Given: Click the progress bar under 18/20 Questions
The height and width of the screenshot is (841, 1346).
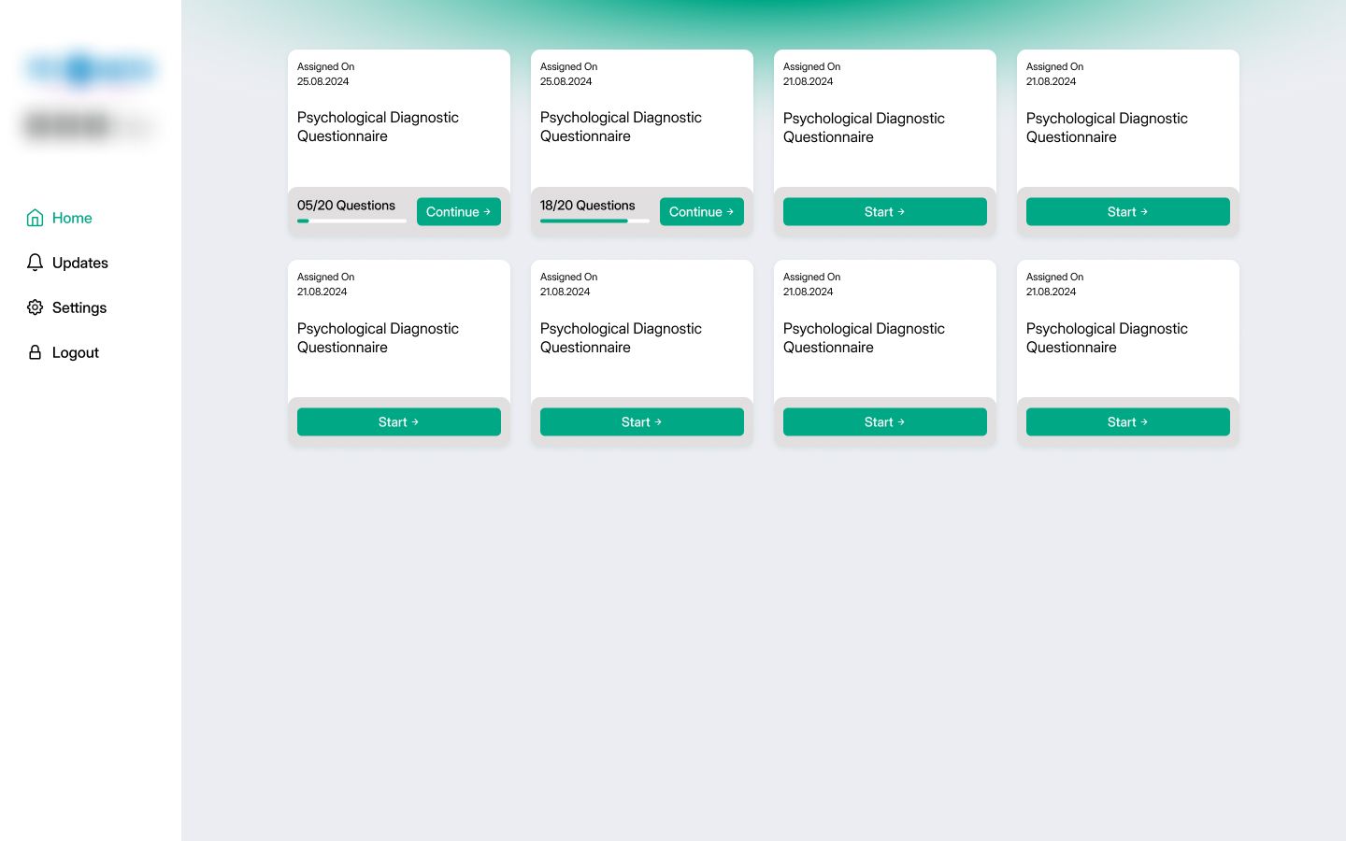Looking at the screenshot, I should point(594,221).
